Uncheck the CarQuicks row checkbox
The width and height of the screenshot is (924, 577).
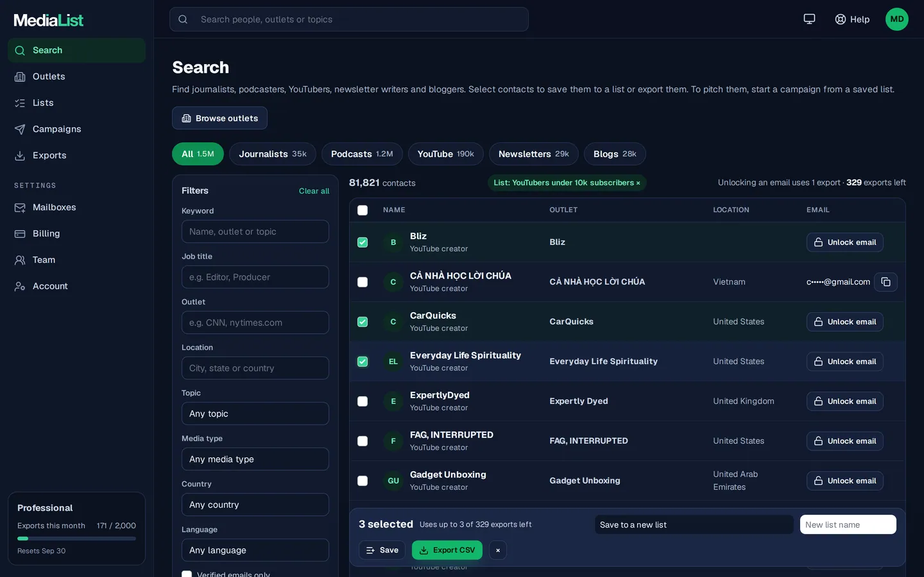(363, 322)
